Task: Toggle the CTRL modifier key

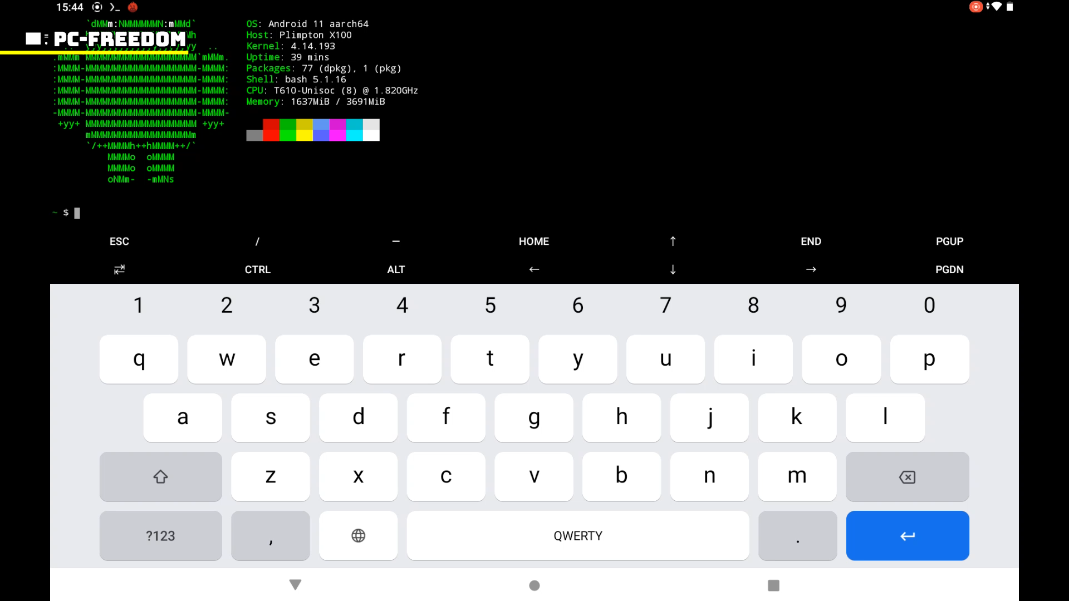Action: coord(257,269)
